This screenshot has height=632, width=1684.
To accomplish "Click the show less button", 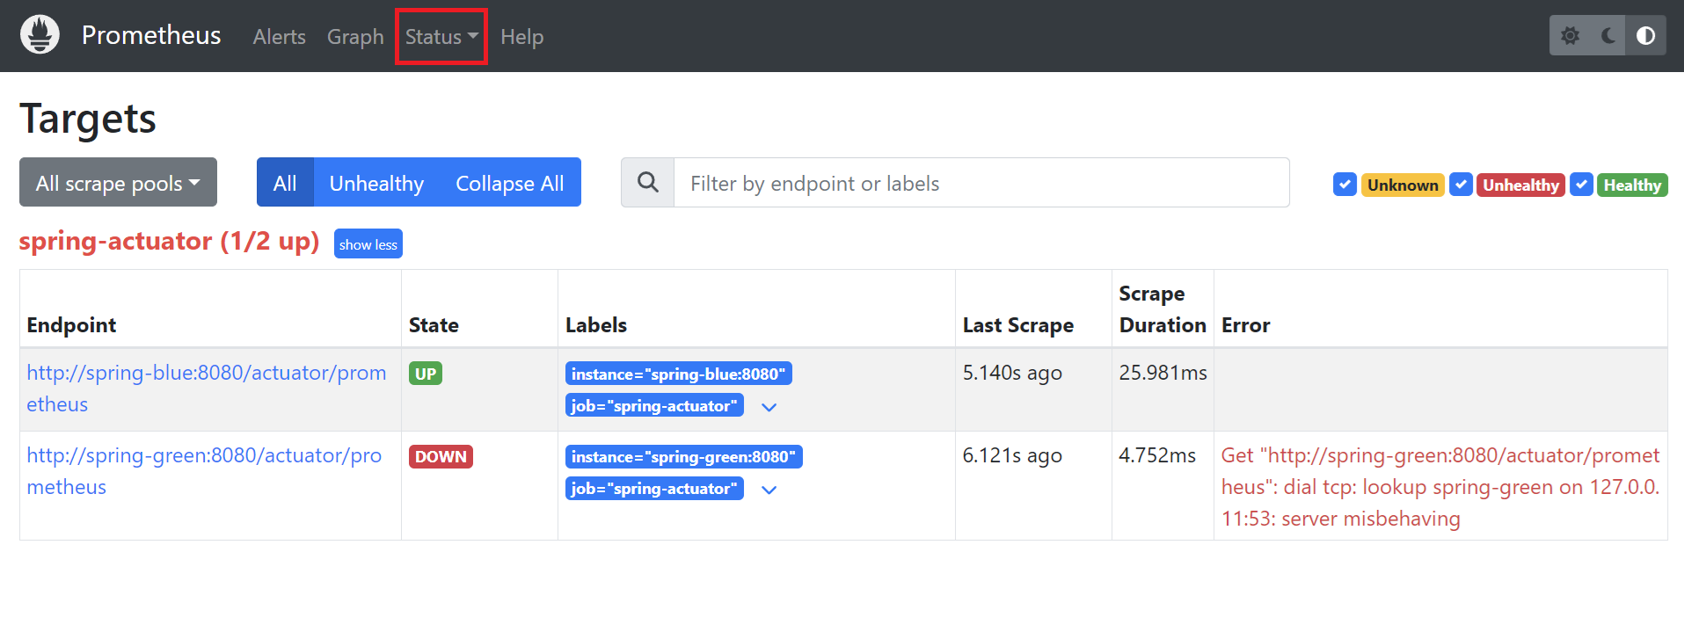I will click(368, 244).
